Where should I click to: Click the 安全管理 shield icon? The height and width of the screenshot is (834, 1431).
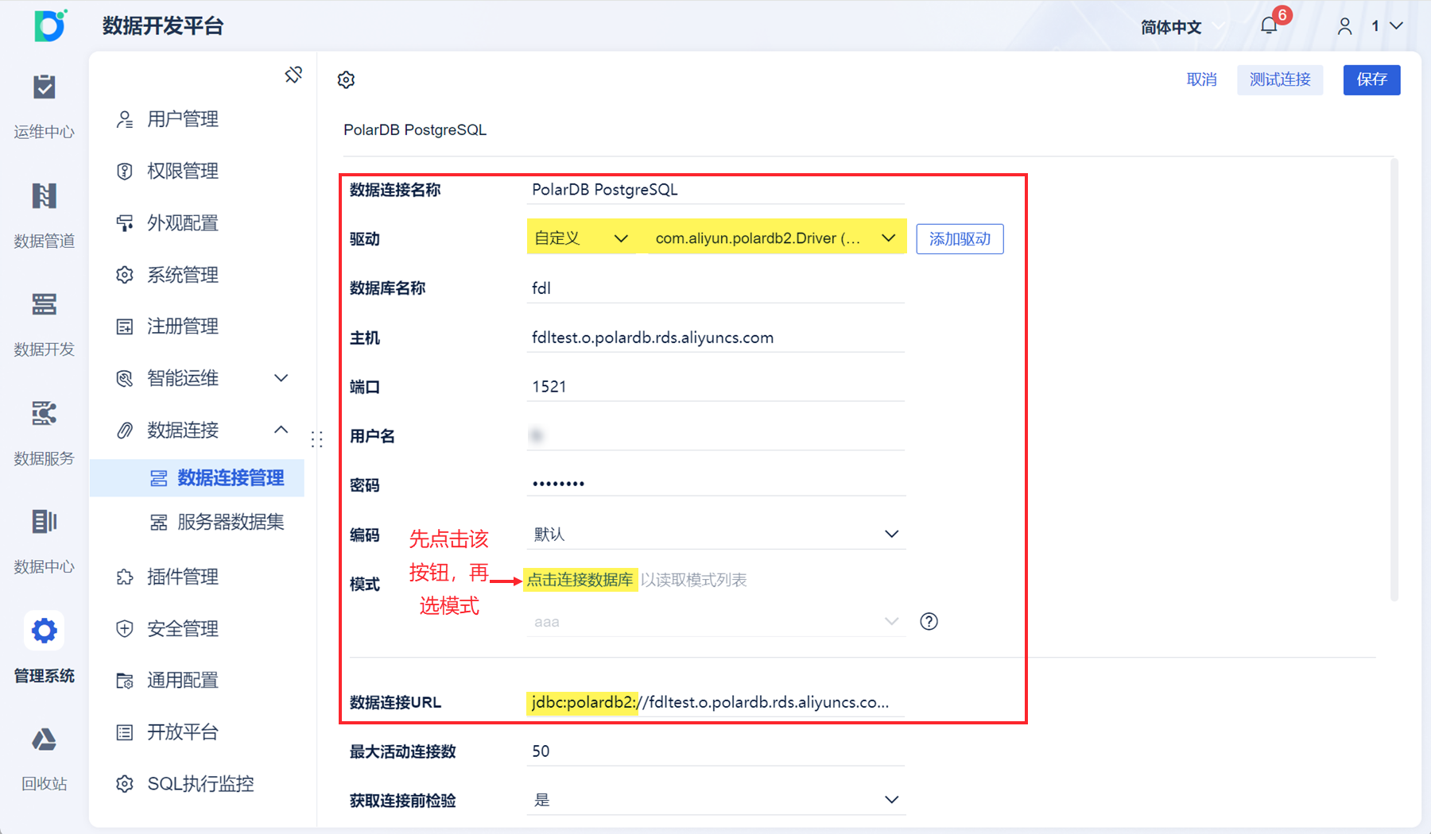125,629
